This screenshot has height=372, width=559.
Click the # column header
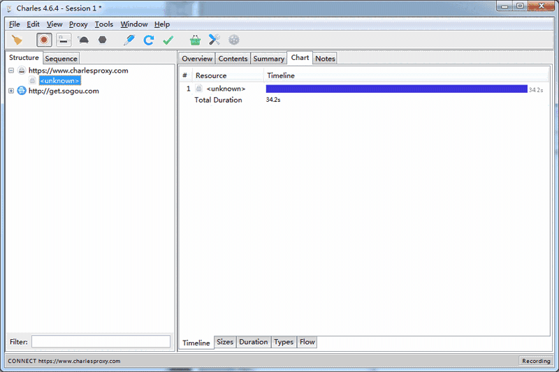pos(184,75)
